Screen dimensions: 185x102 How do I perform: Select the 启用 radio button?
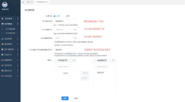pos(55,16)
